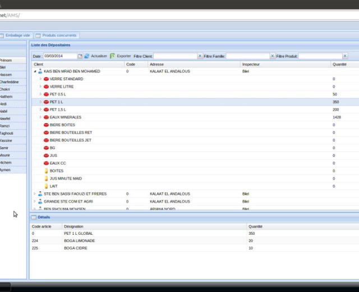
Task: Select Chokri in the left name list
Action: (12, 89)
